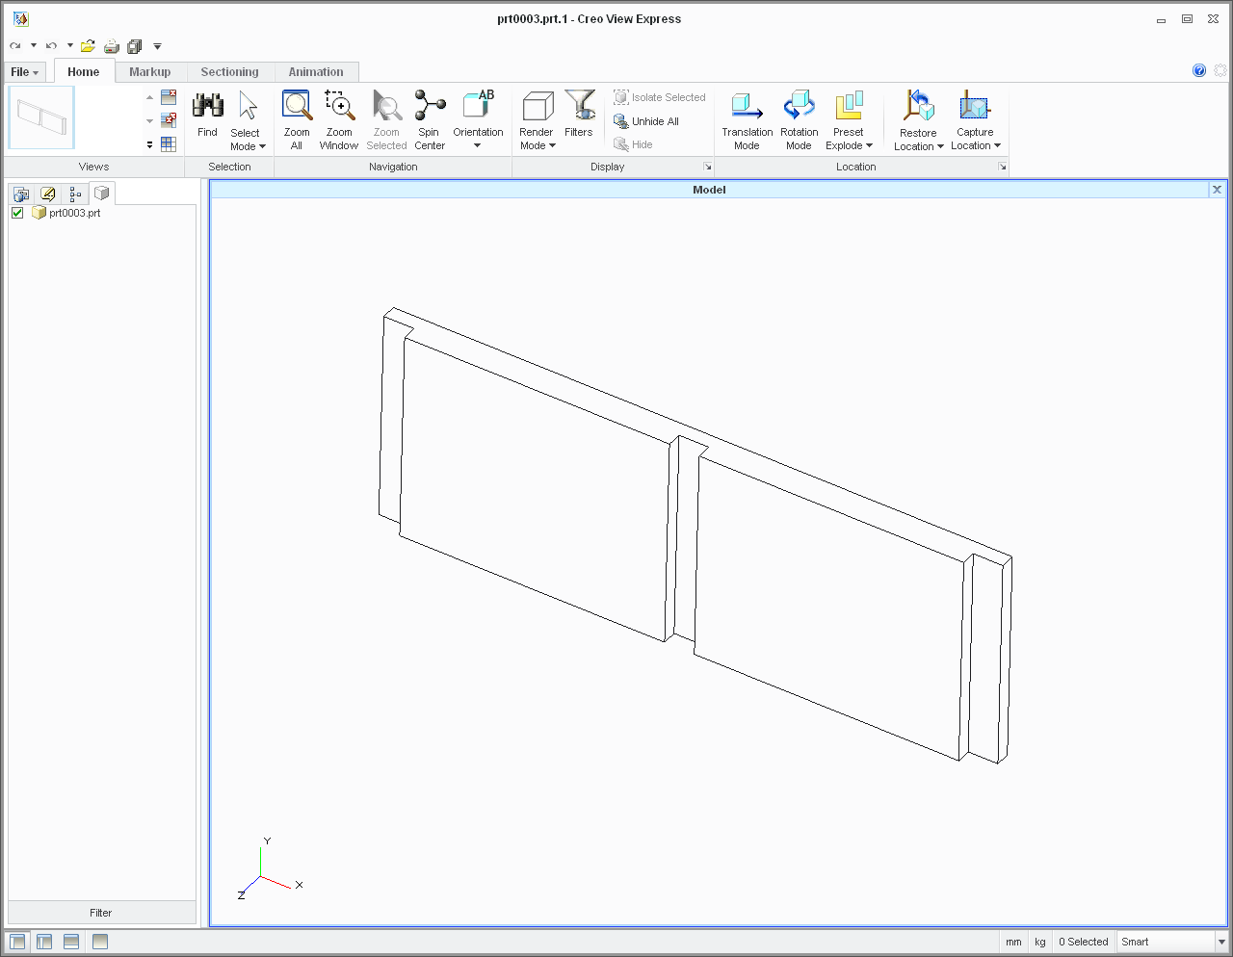Select the model cube tab in left panel
Image resolution: width=1233 pixels, height=957 pixels.
102,193
